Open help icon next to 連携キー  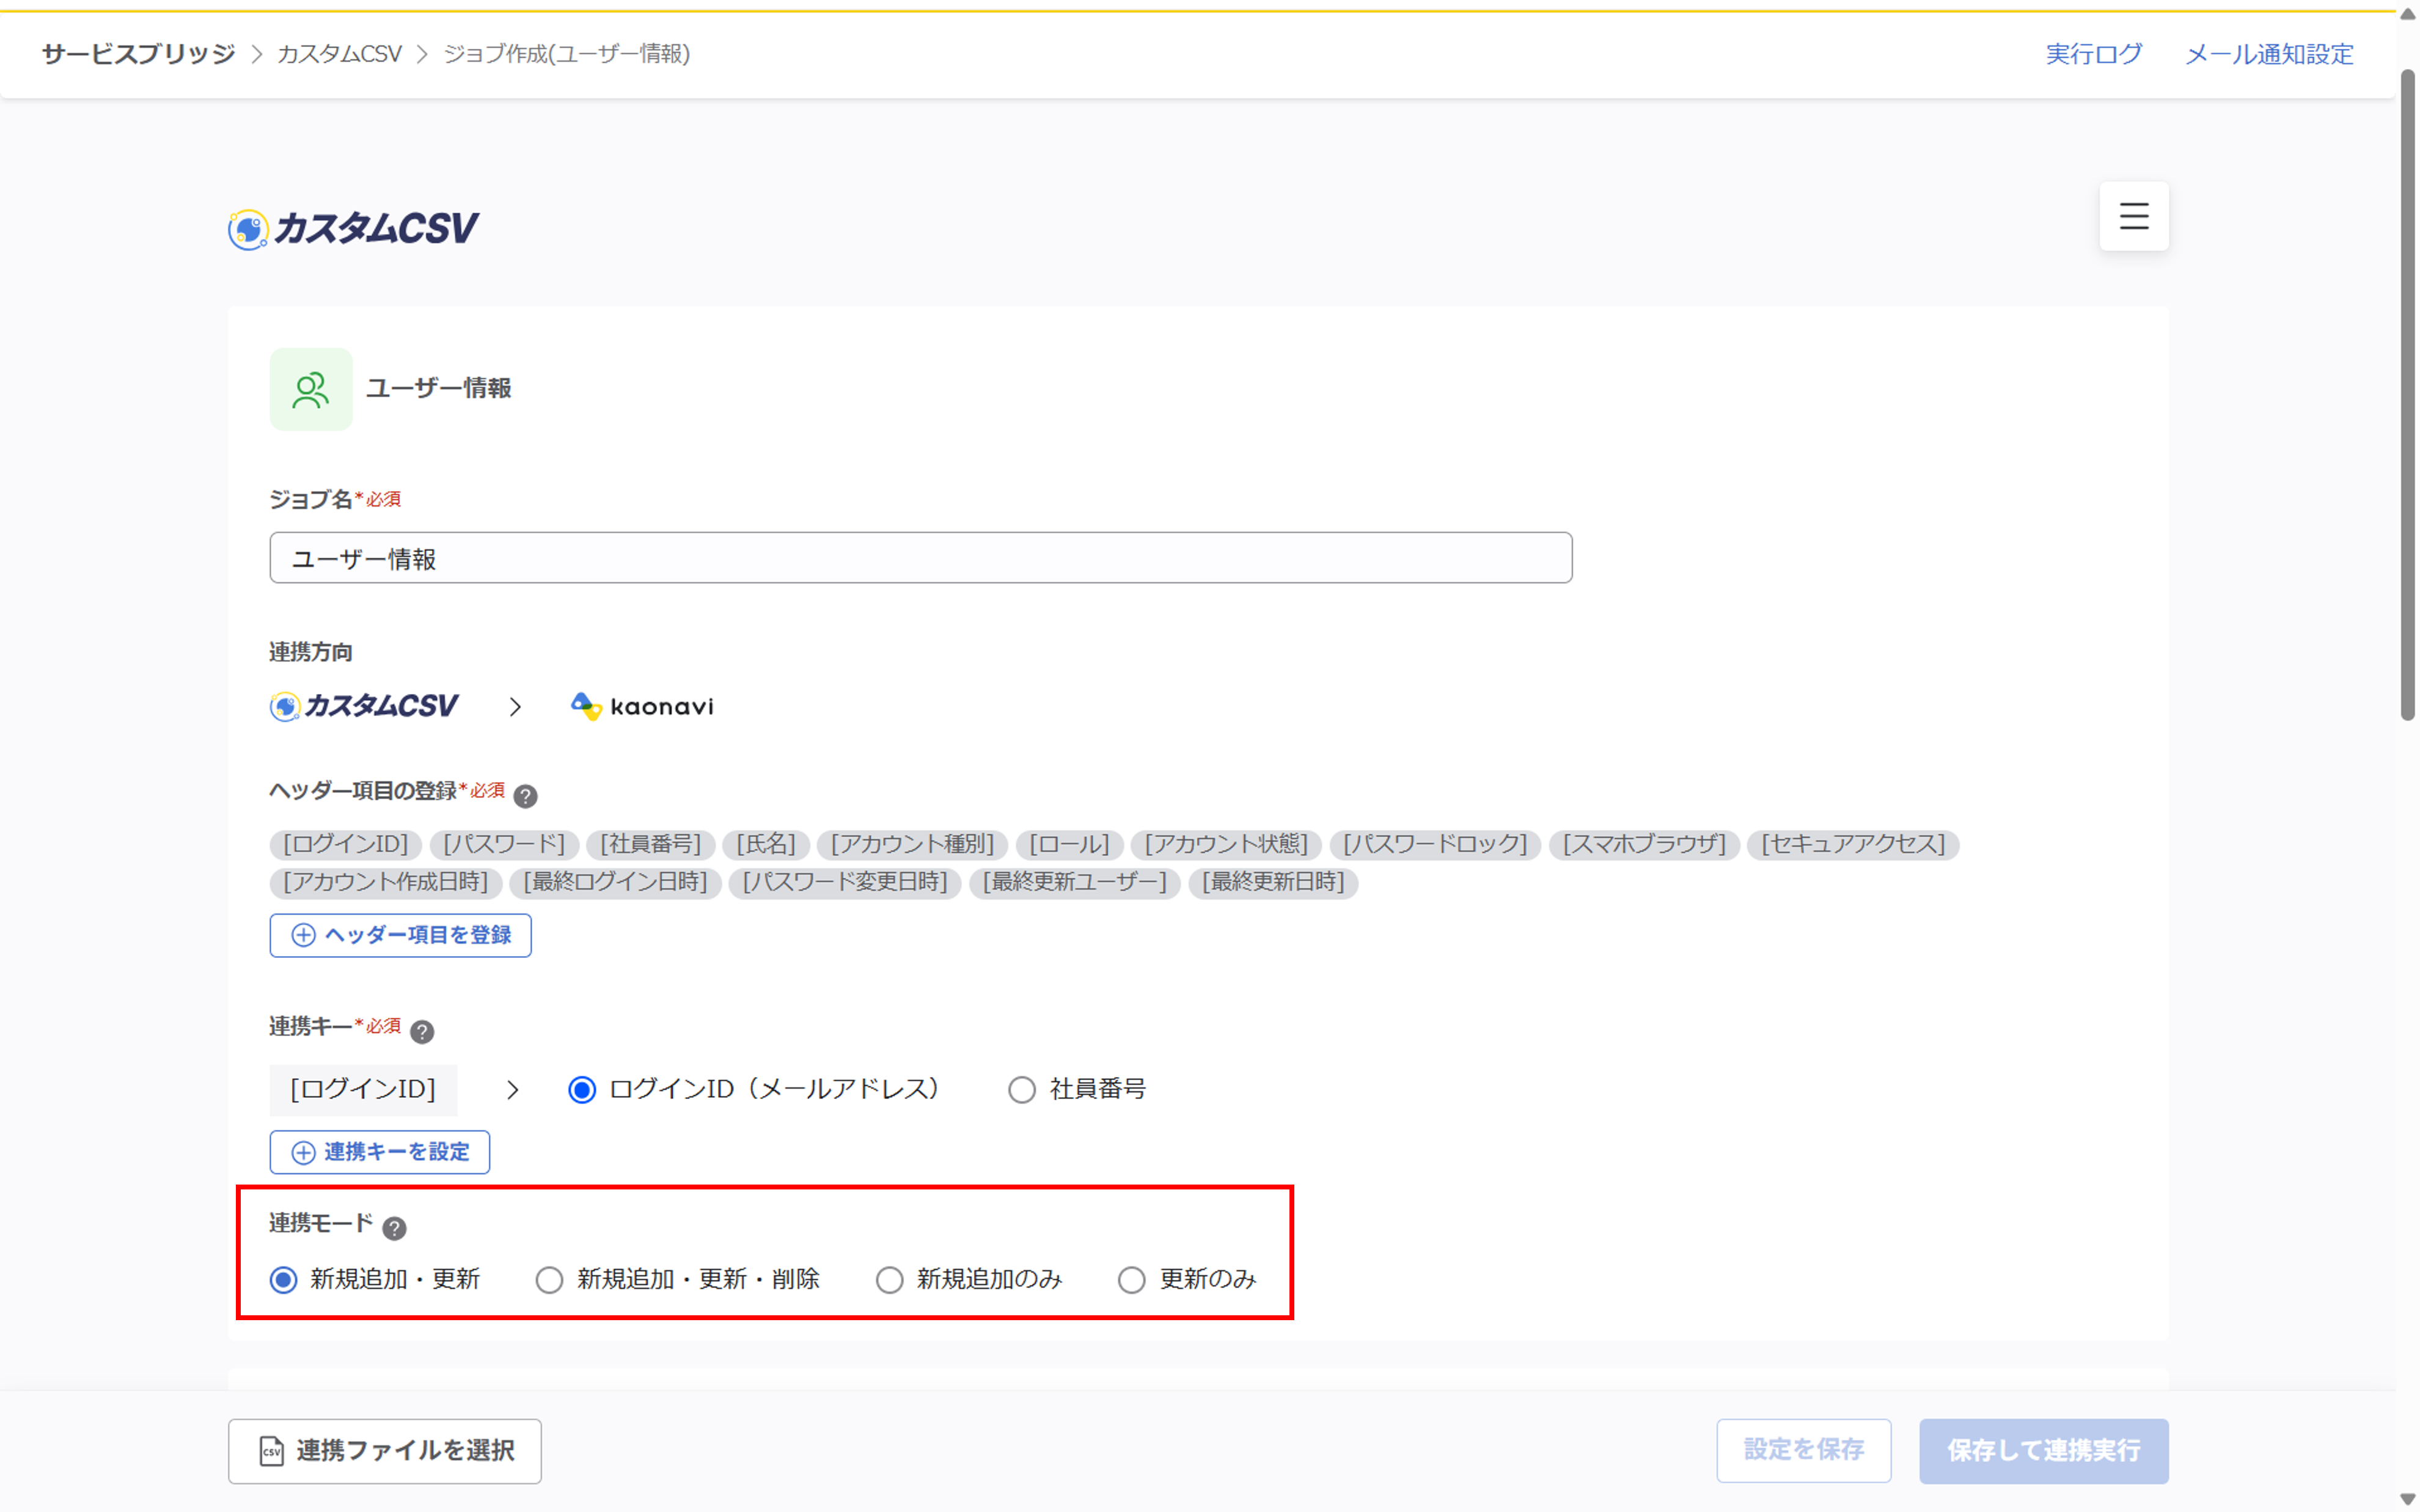(422, 1031)
